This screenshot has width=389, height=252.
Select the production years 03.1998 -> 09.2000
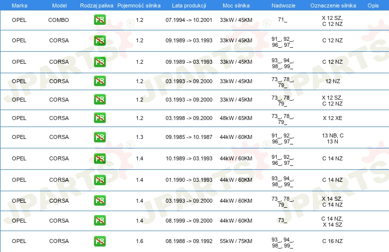(x=189, y=118)
